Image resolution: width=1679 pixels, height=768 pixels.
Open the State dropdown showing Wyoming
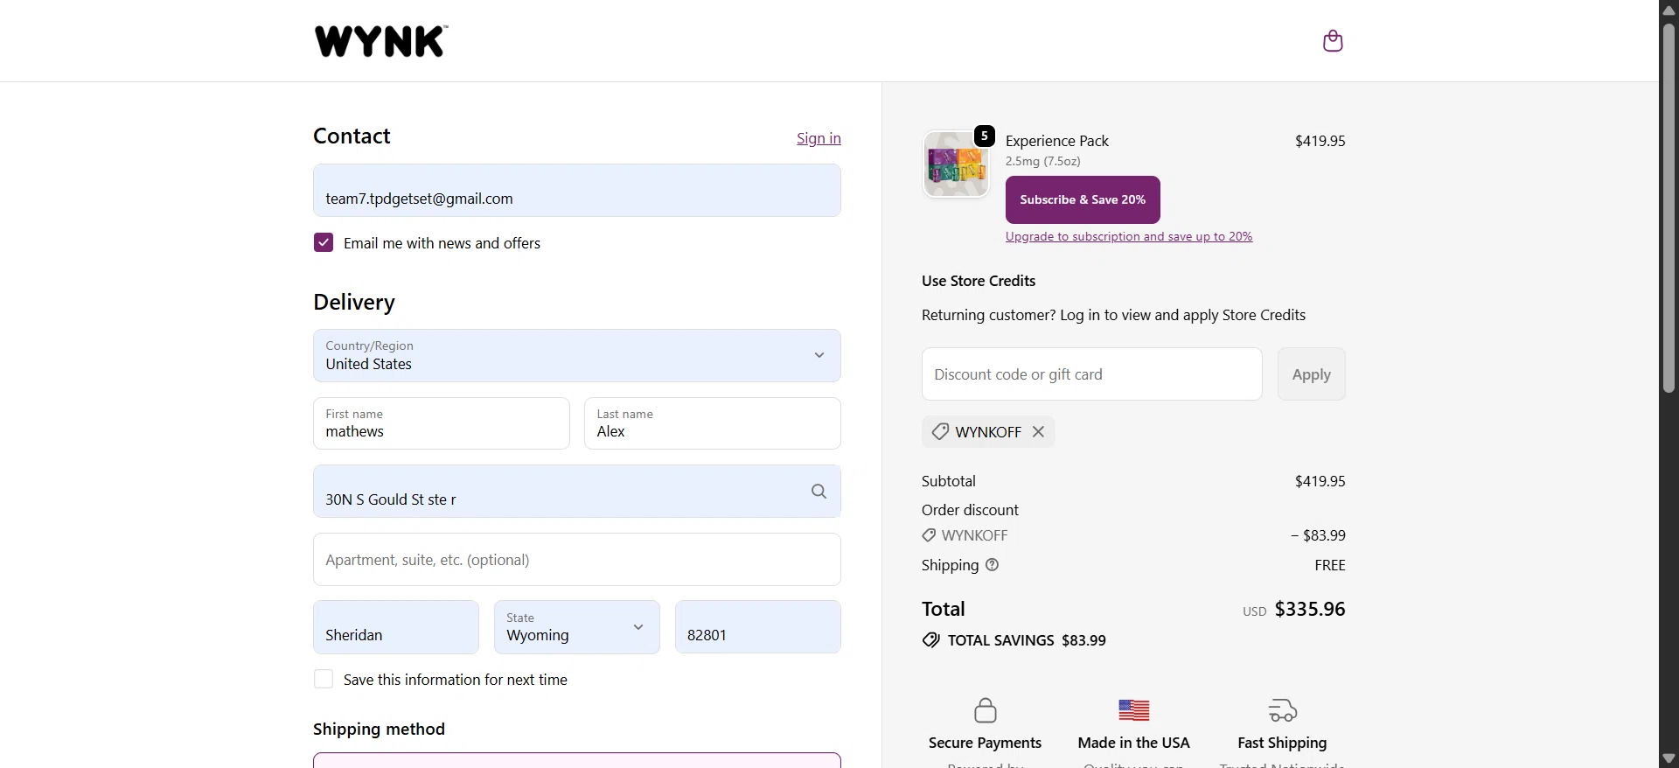(x=577, y=626)
